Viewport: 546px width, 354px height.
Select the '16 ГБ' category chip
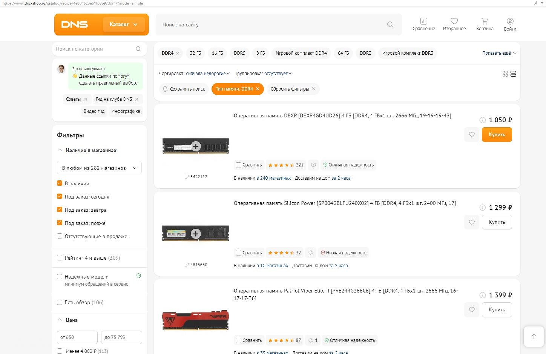218,53
